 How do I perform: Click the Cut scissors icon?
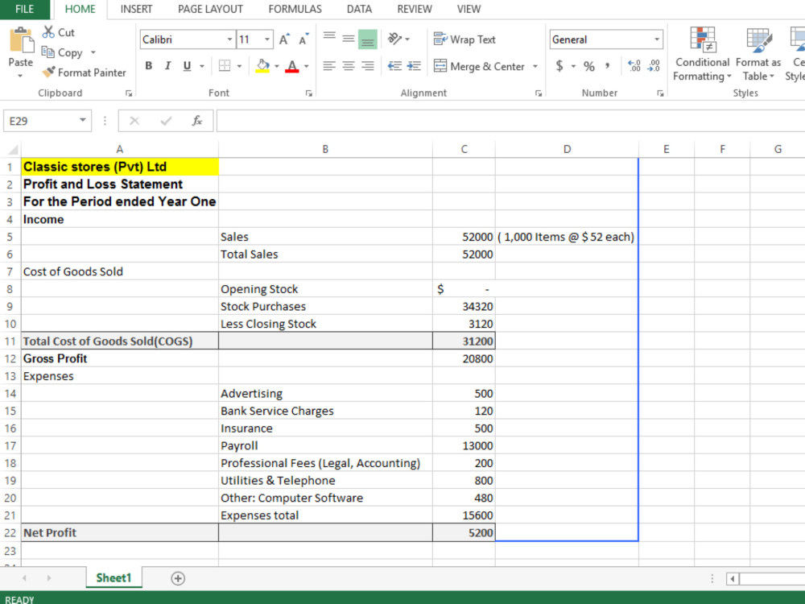click(48, 32)
